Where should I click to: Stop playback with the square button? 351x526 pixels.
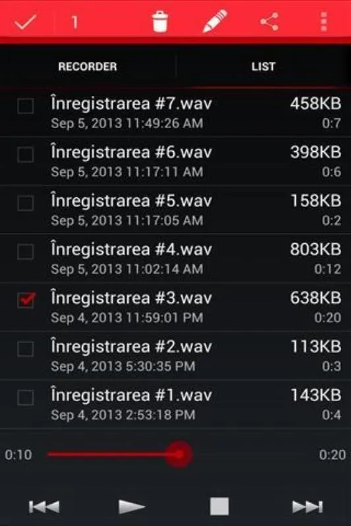(219, 506)
